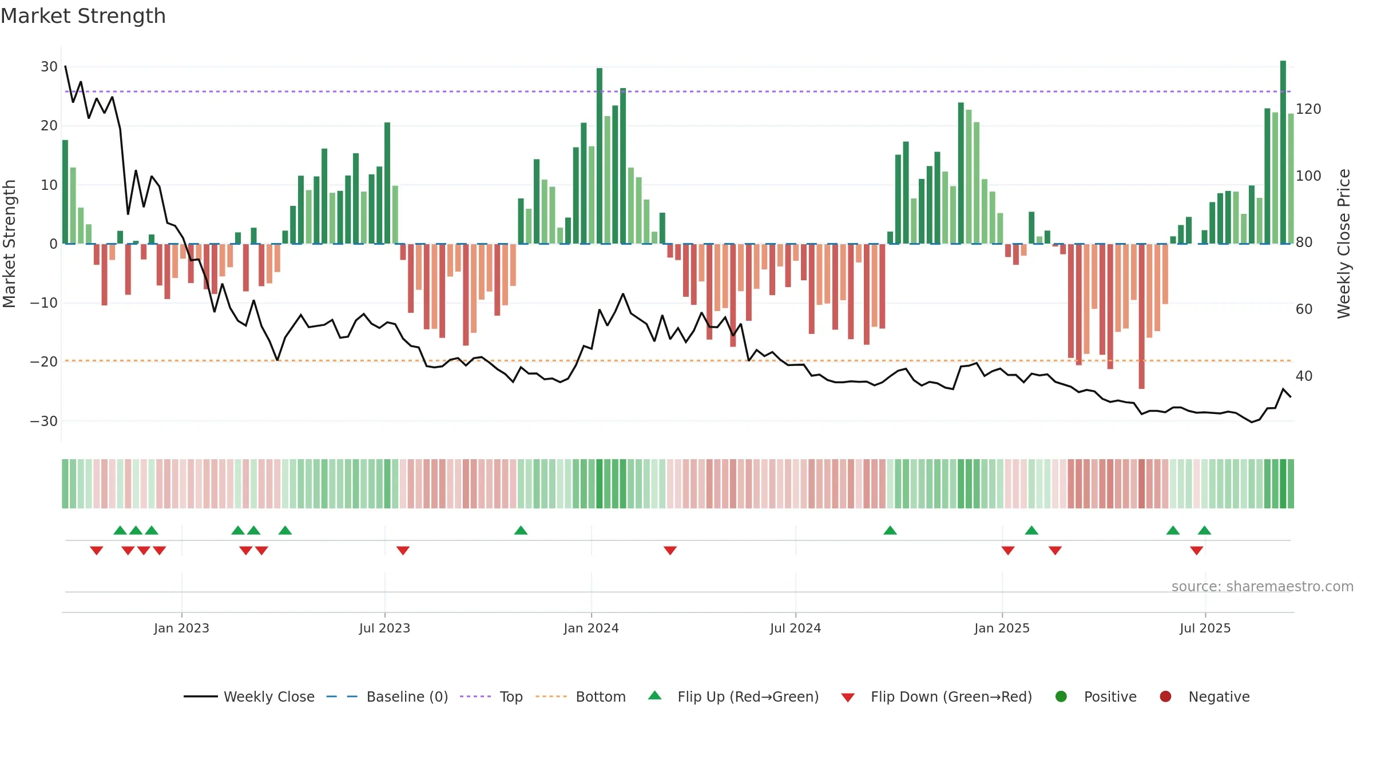Click the source: sharemaestro.com text
Viewport: 1373px width, 772px height.
pyautogui.click(x=1263, y=587)
